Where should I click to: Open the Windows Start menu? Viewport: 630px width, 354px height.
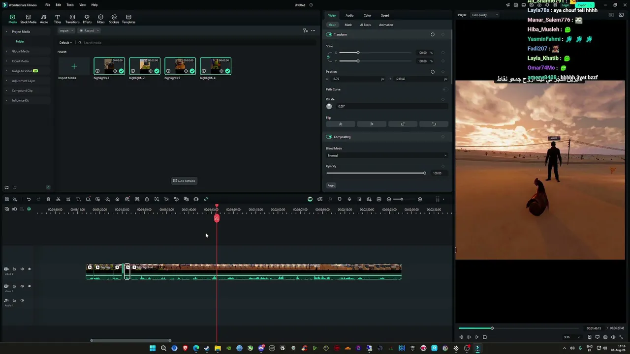(x=153, y=348)
